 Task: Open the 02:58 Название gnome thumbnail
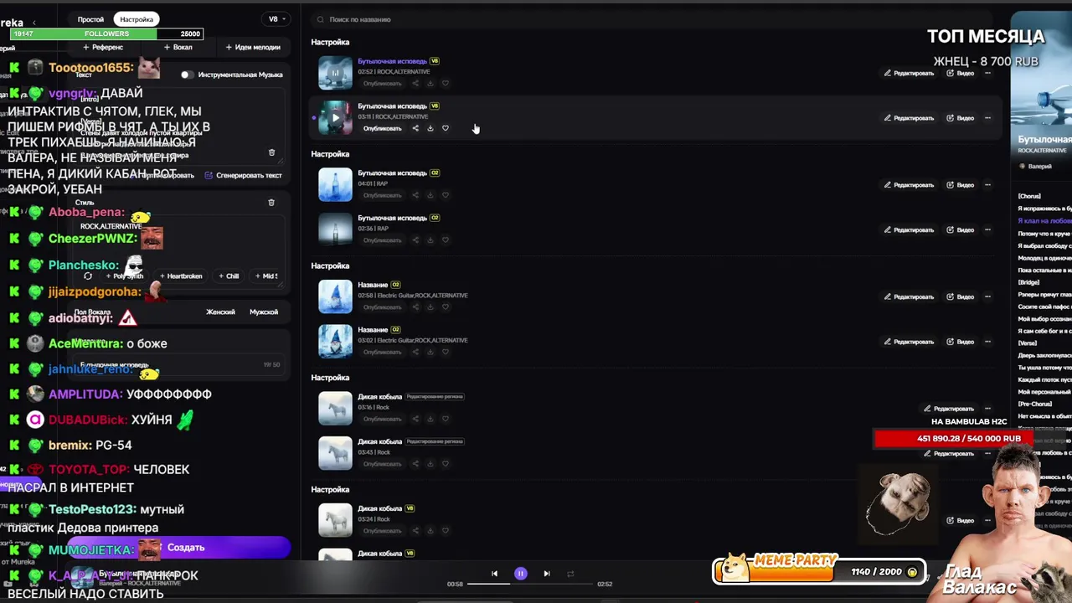pos(335,296)
